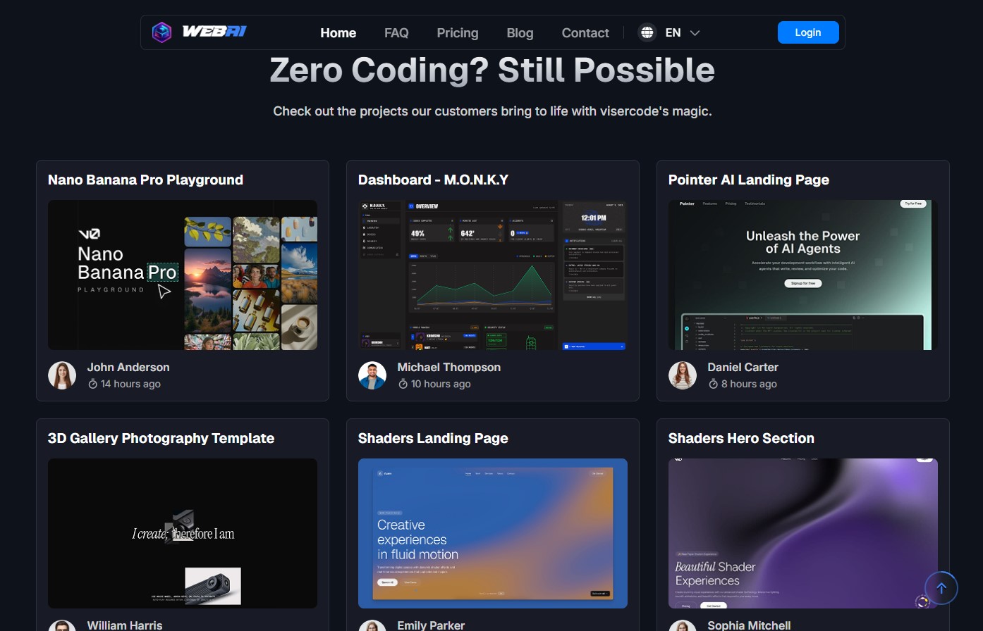Navigate to the Blog page

[520, 33]
